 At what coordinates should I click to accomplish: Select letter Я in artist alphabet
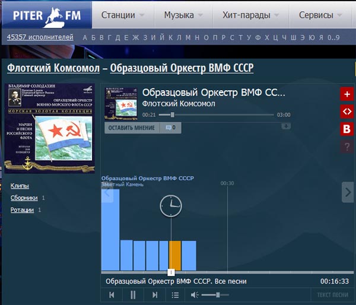click(321, 37)
